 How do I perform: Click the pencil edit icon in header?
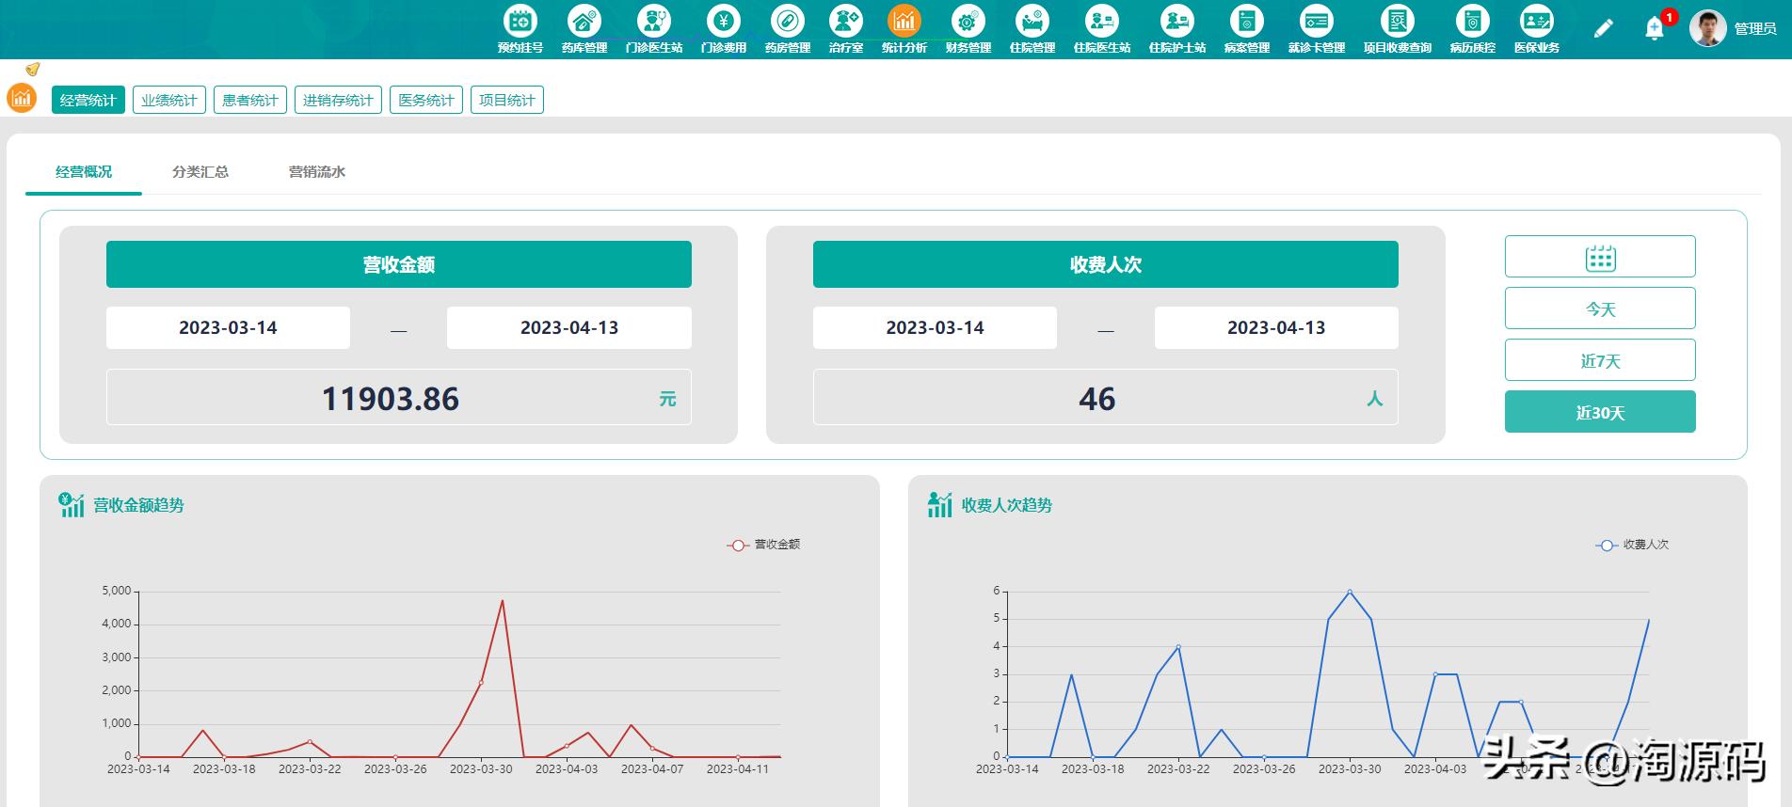click(x=1603, y=29)
